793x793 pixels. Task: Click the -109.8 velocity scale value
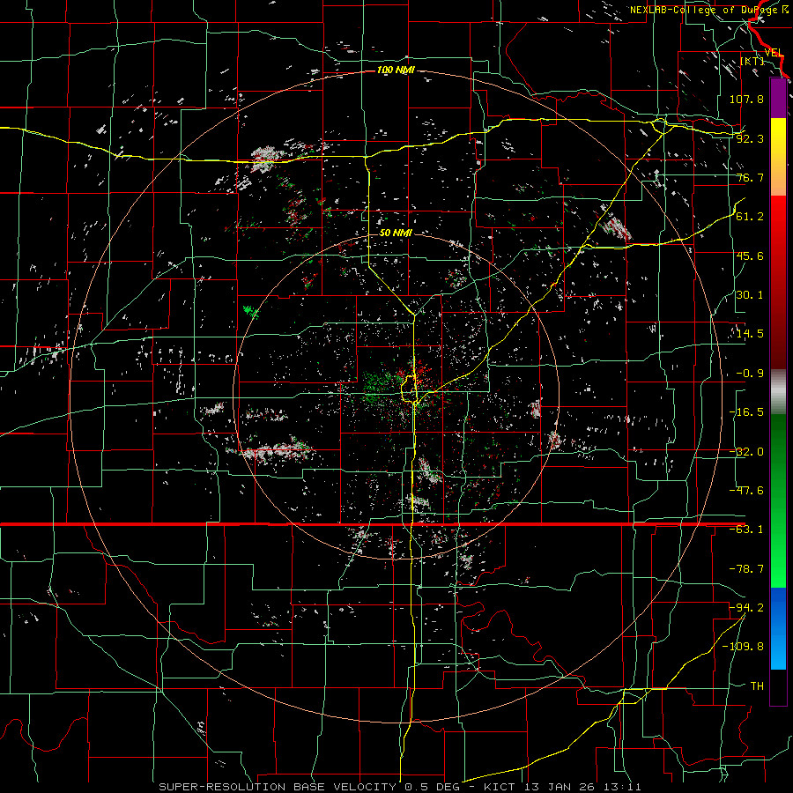[743, 647]
